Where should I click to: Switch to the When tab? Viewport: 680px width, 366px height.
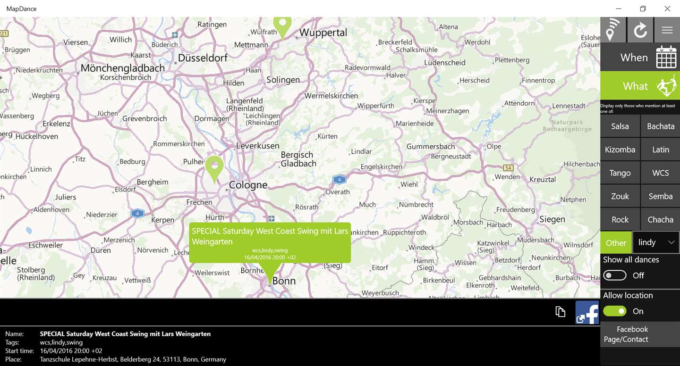click(x=640, y=58)
